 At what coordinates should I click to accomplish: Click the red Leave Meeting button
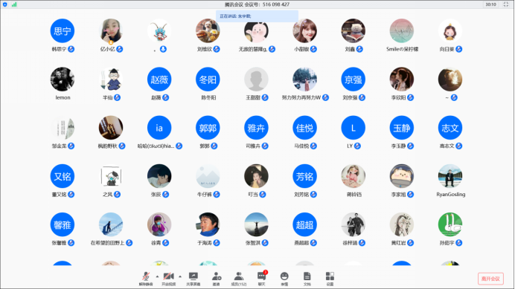click(x=490, y=279)
